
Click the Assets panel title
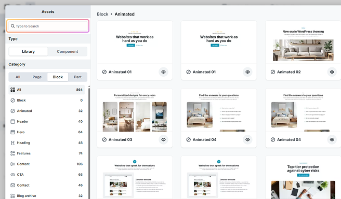point(48,12)
